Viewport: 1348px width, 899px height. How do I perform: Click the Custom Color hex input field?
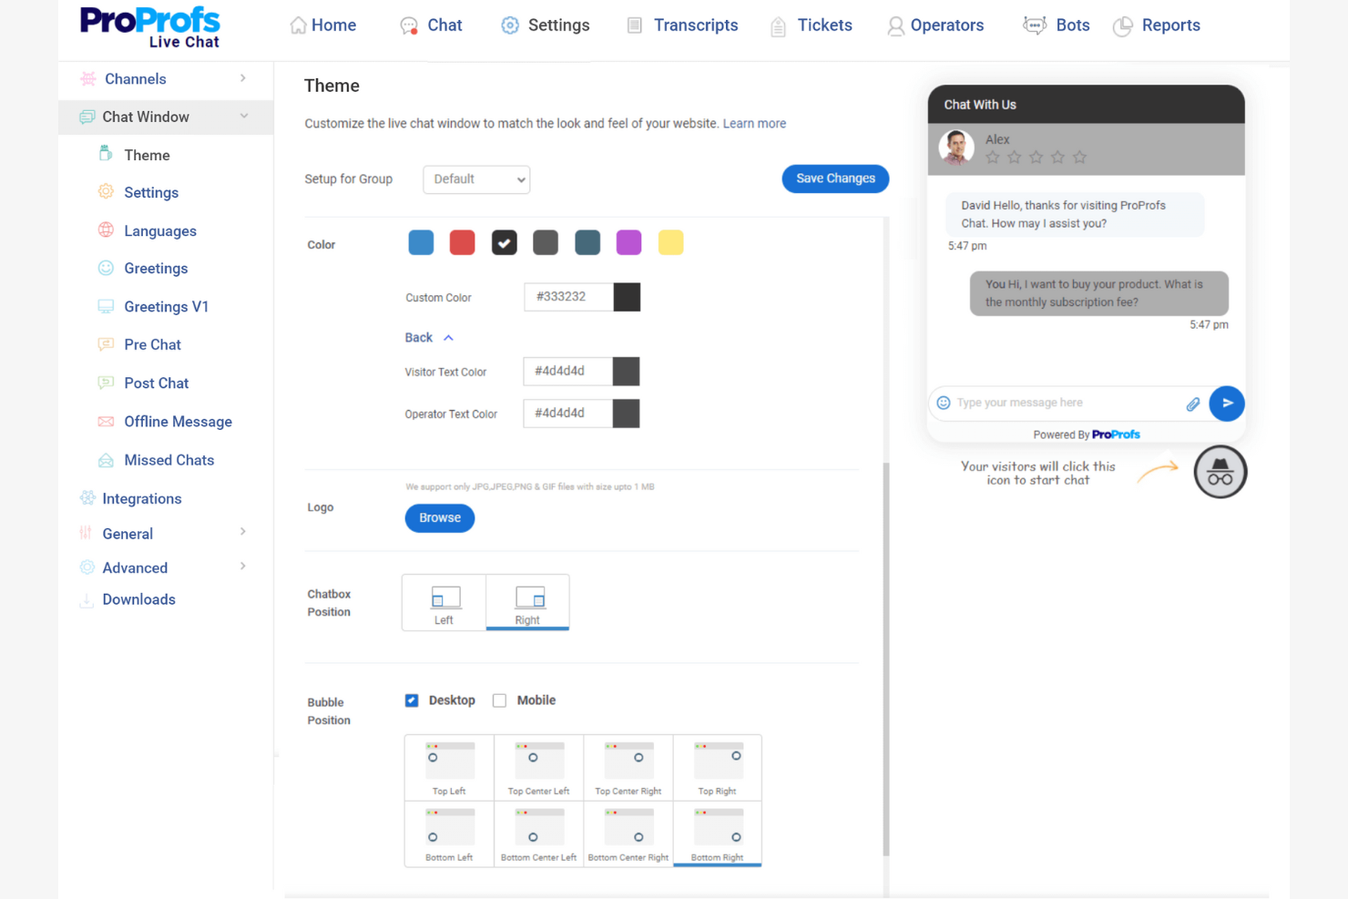point(568,297)
